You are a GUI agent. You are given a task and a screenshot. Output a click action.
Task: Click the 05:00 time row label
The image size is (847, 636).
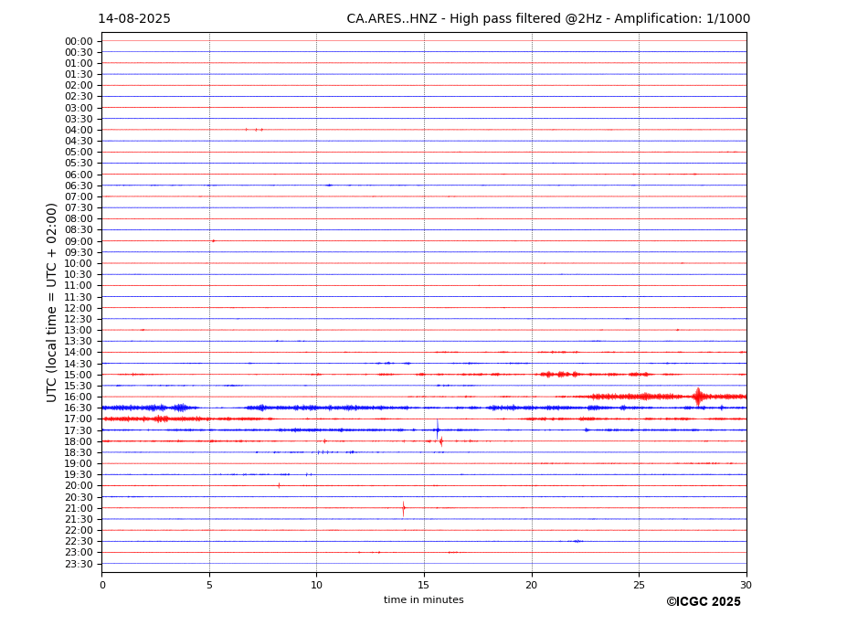point(79,153)
